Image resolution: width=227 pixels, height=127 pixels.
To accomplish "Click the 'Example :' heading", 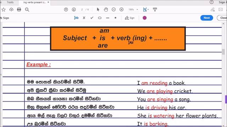I will coord(39,65).
